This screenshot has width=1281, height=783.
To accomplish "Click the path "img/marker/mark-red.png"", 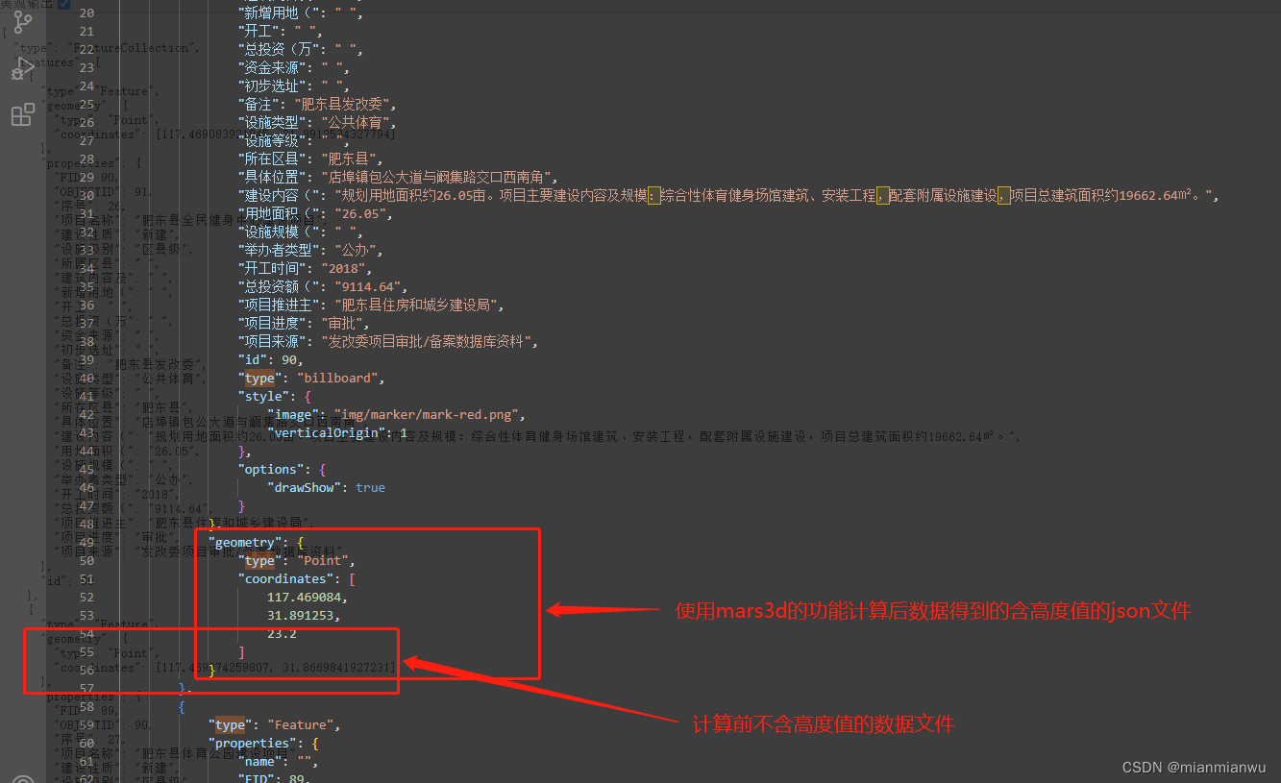I will pos(425,414).
